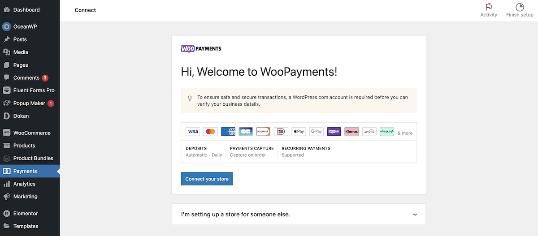Select Fluent Forms Pro in sidebar
Viewport: 538px width, 236px height.
click(x=34, y=90)
